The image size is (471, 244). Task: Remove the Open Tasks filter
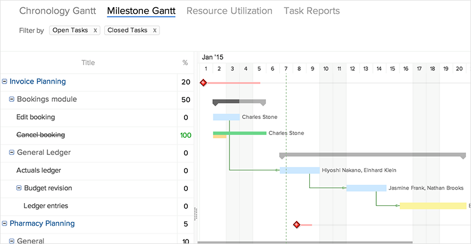pos(95,30)
